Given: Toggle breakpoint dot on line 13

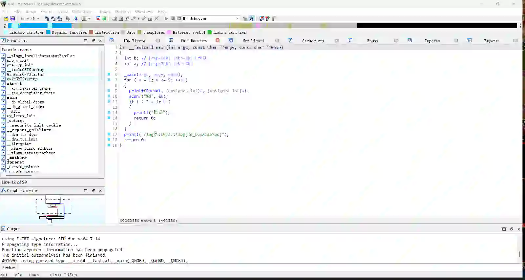Looking at the screenshot, I should (x=109, y=112).
